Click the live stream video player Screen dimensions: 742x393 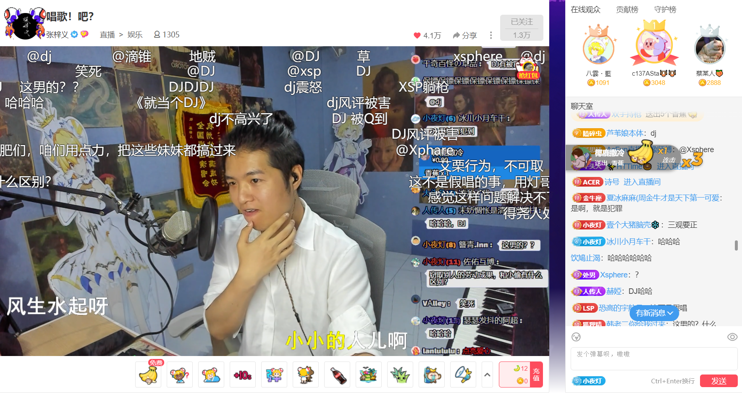click(x=275, y=201)
